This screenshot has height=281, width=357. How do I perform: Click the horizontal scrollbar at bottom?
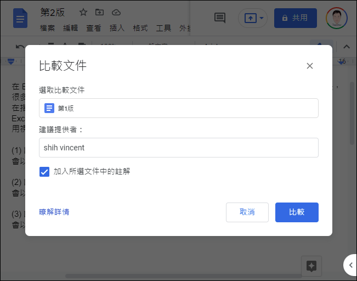coord(184,276)
